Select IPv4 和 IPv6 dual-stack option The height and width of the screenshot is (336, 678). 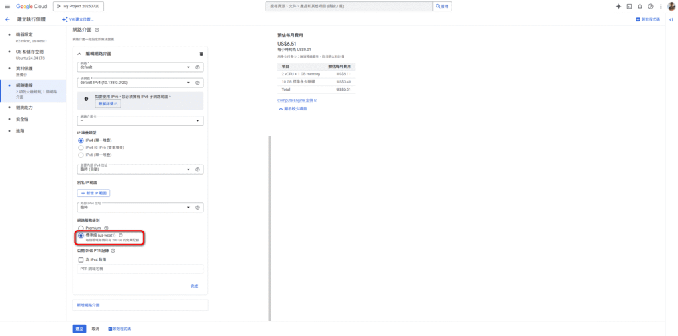(81, 147)
